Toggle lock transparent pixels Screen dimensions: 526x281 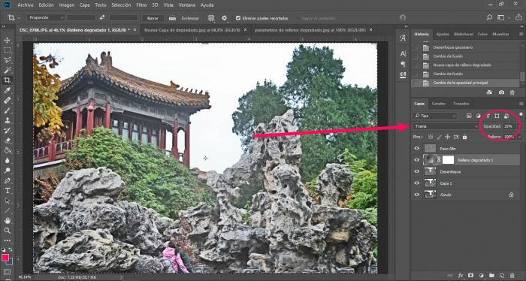coord(431,137)
